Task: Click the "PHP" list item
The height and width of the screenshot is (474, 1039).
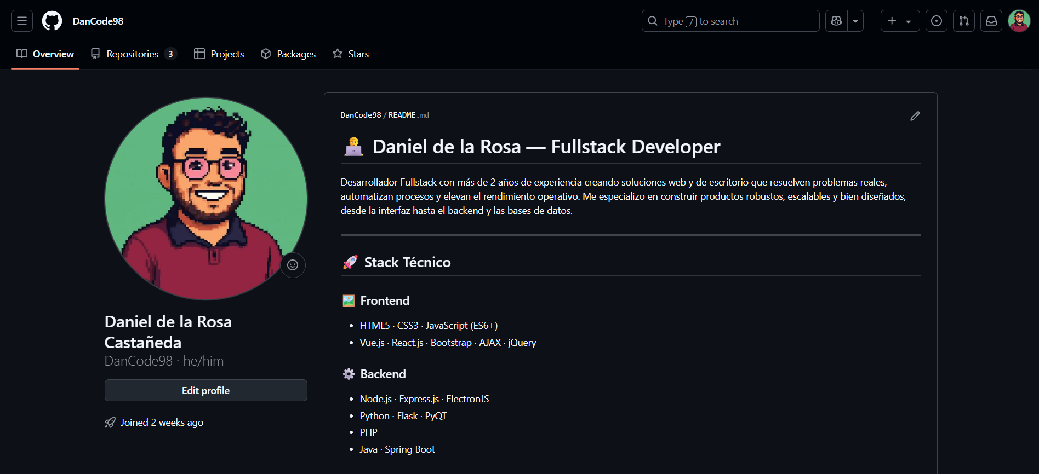Action: pyautogui.click(x=369, y=432)
